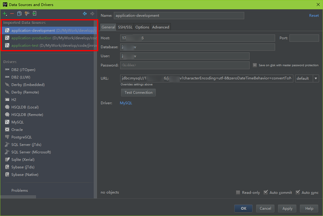Screen dimensions: 323x216
Task: Click the blue back arrow icon
Action: 85,13
